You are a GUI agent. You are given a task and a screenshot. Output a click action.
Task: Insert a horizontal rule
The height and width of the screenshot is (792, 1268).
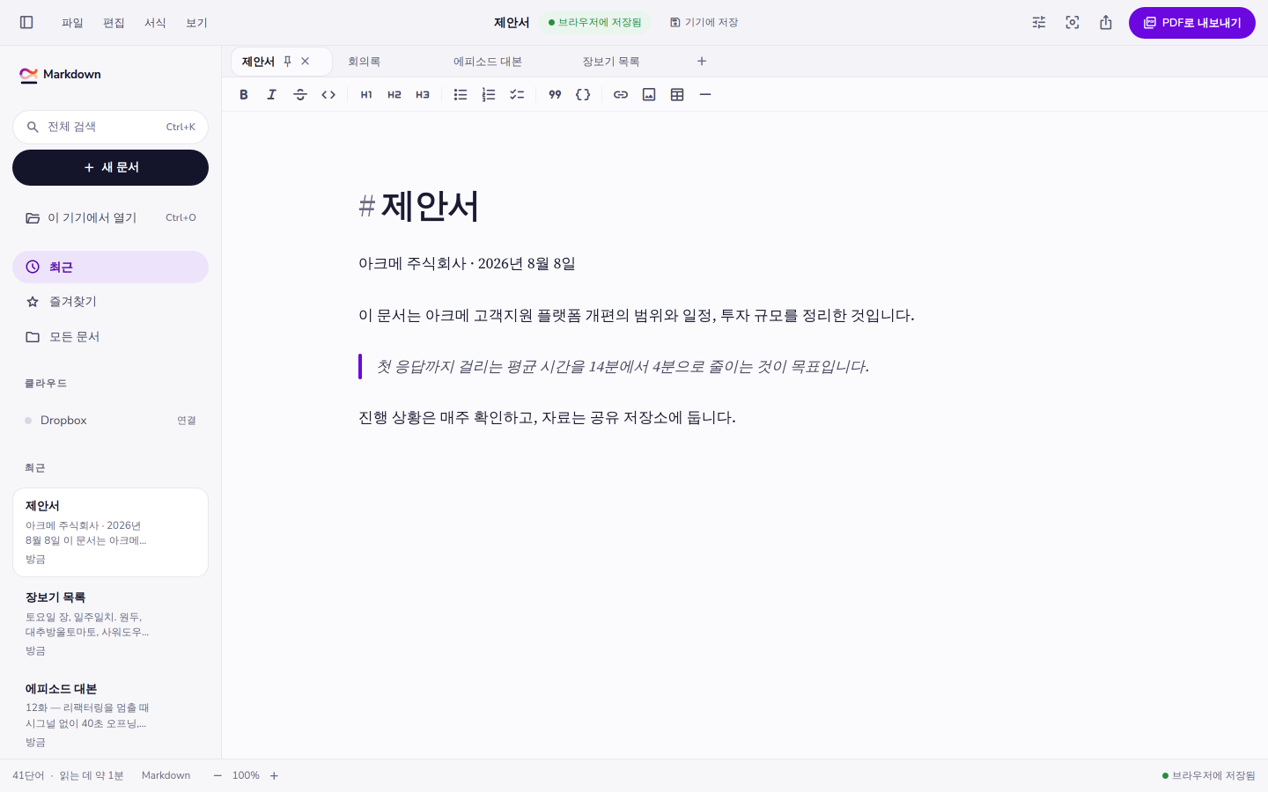pos(705,94)
